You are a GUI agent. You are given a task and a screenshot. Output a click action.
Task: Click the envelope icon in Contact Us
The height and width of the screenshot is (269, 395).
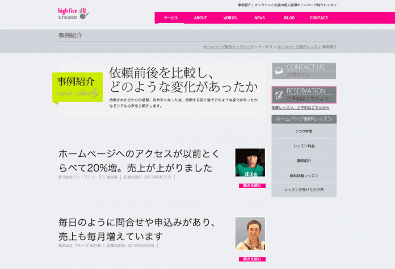click(279, 71)
